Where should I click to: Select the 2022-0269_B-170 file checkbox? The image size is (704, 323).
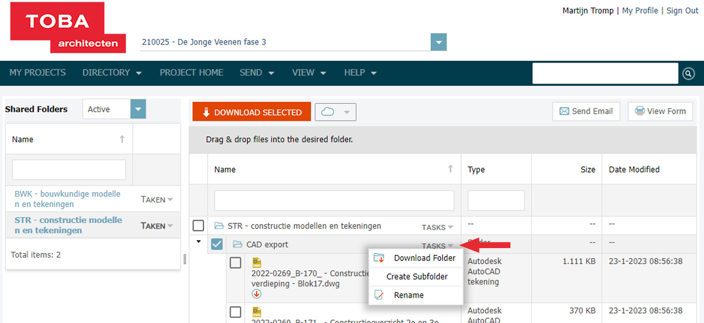click(x=235, y=263)
